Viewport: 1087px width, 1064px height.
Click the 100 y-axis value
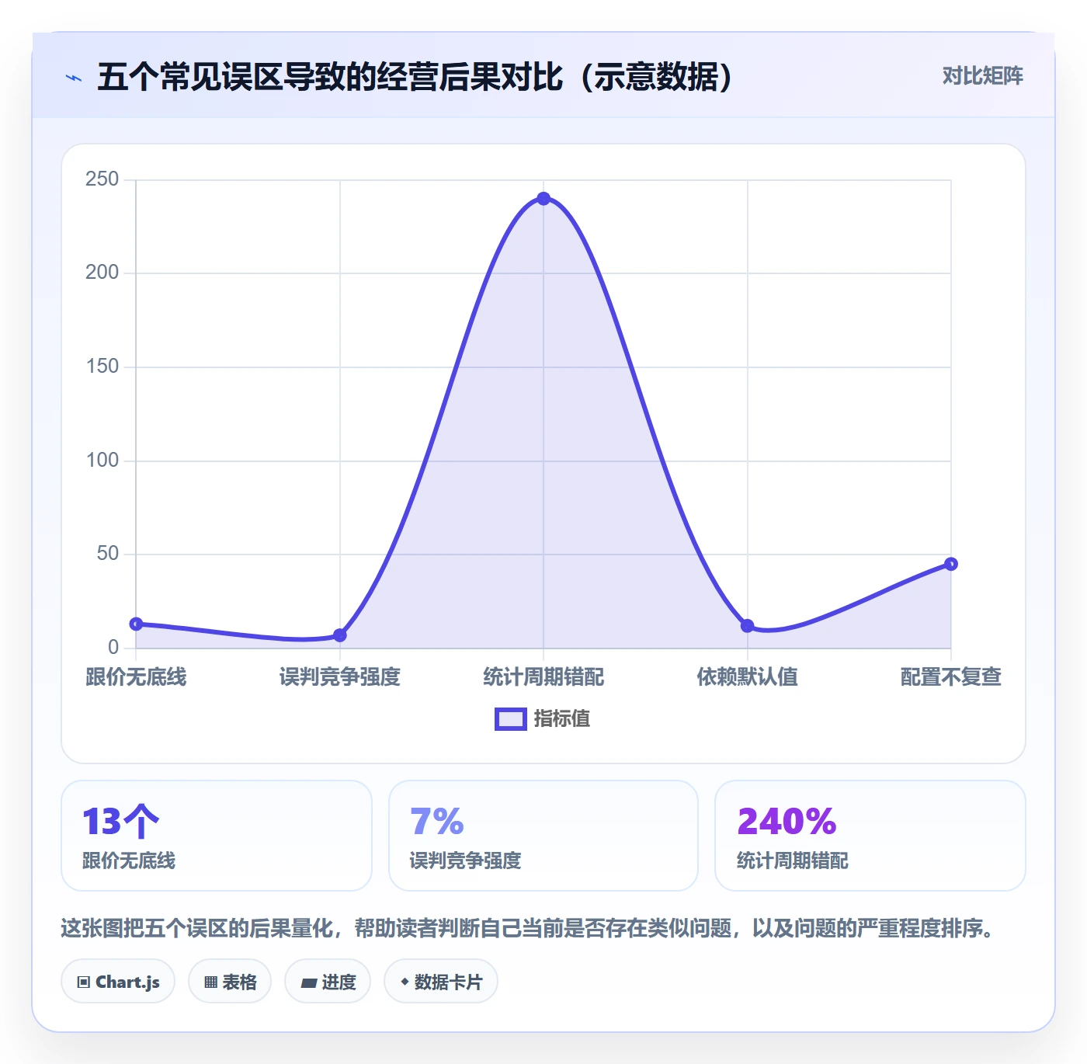102,461
